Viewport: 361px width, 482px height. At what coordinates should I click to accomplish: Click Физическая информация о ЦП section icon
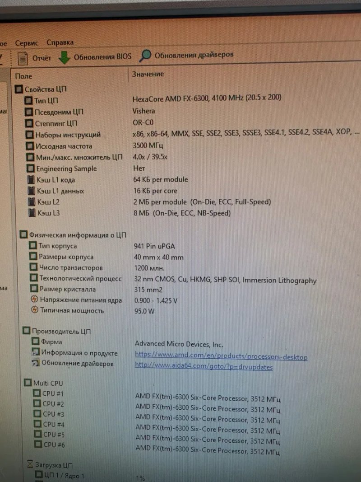(23, 234)
